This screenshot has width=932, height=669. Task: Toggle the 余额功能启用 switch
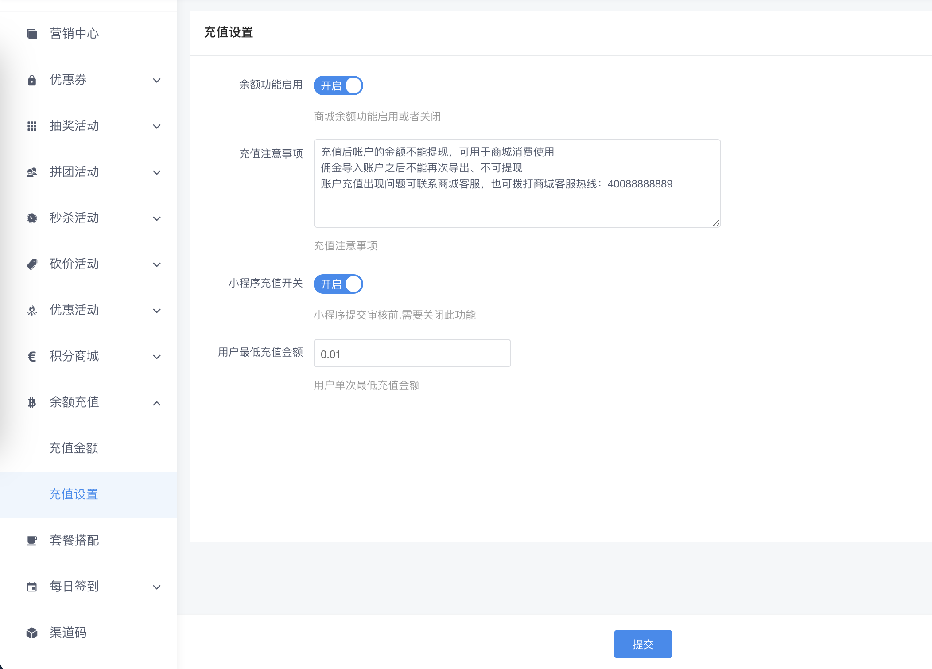click(x=338, y=86)
